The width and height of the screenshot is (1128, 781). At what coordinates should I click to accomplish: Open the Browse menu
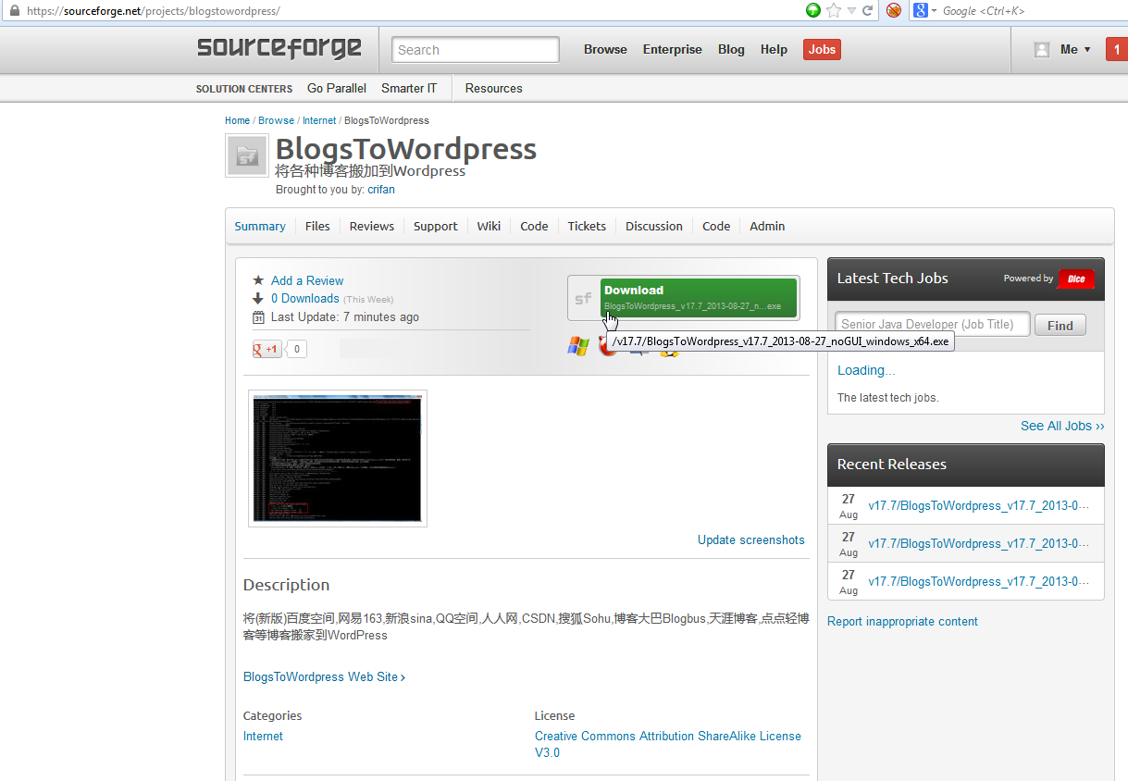(605, 50)
